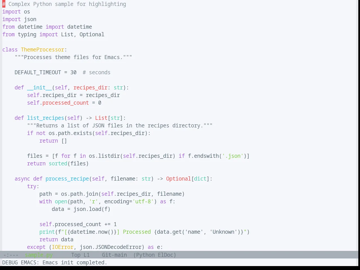Click the 'datetime.now()' call in print
Screen dimensions: 360x270
coord(92,232)
